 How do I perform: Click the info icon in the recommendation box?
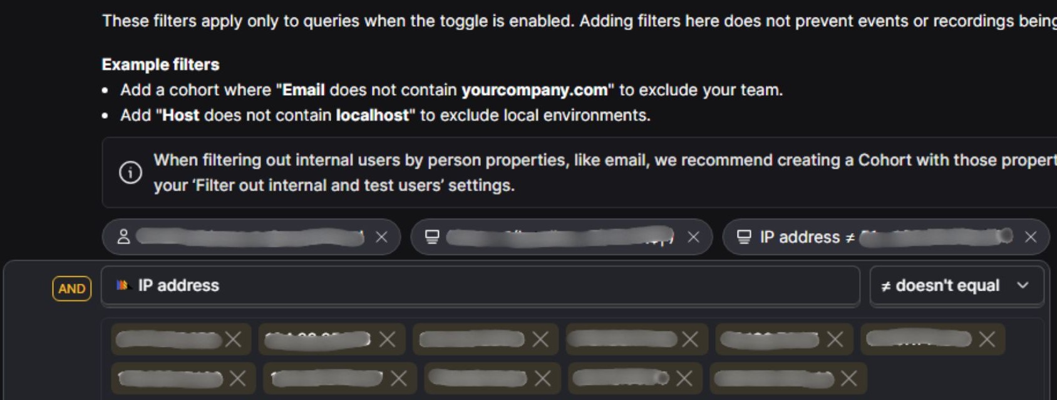click(130, 172)
